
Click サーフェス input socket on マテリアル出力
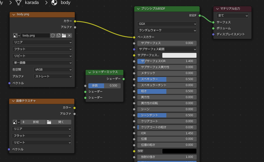click(x=213, y=22)
